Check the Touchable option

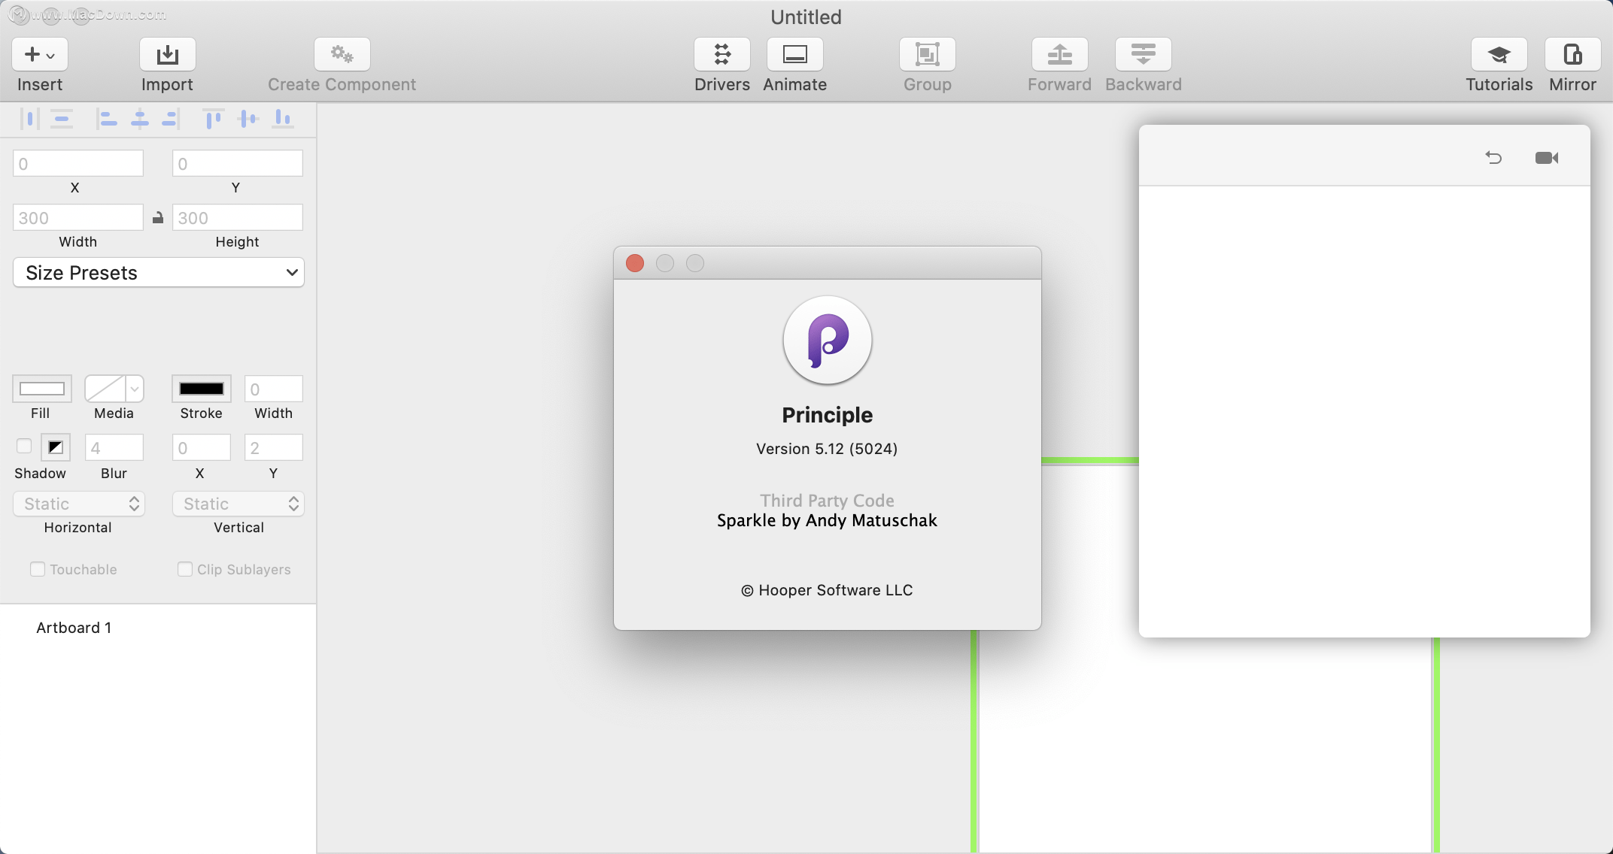tap(38, 569)
